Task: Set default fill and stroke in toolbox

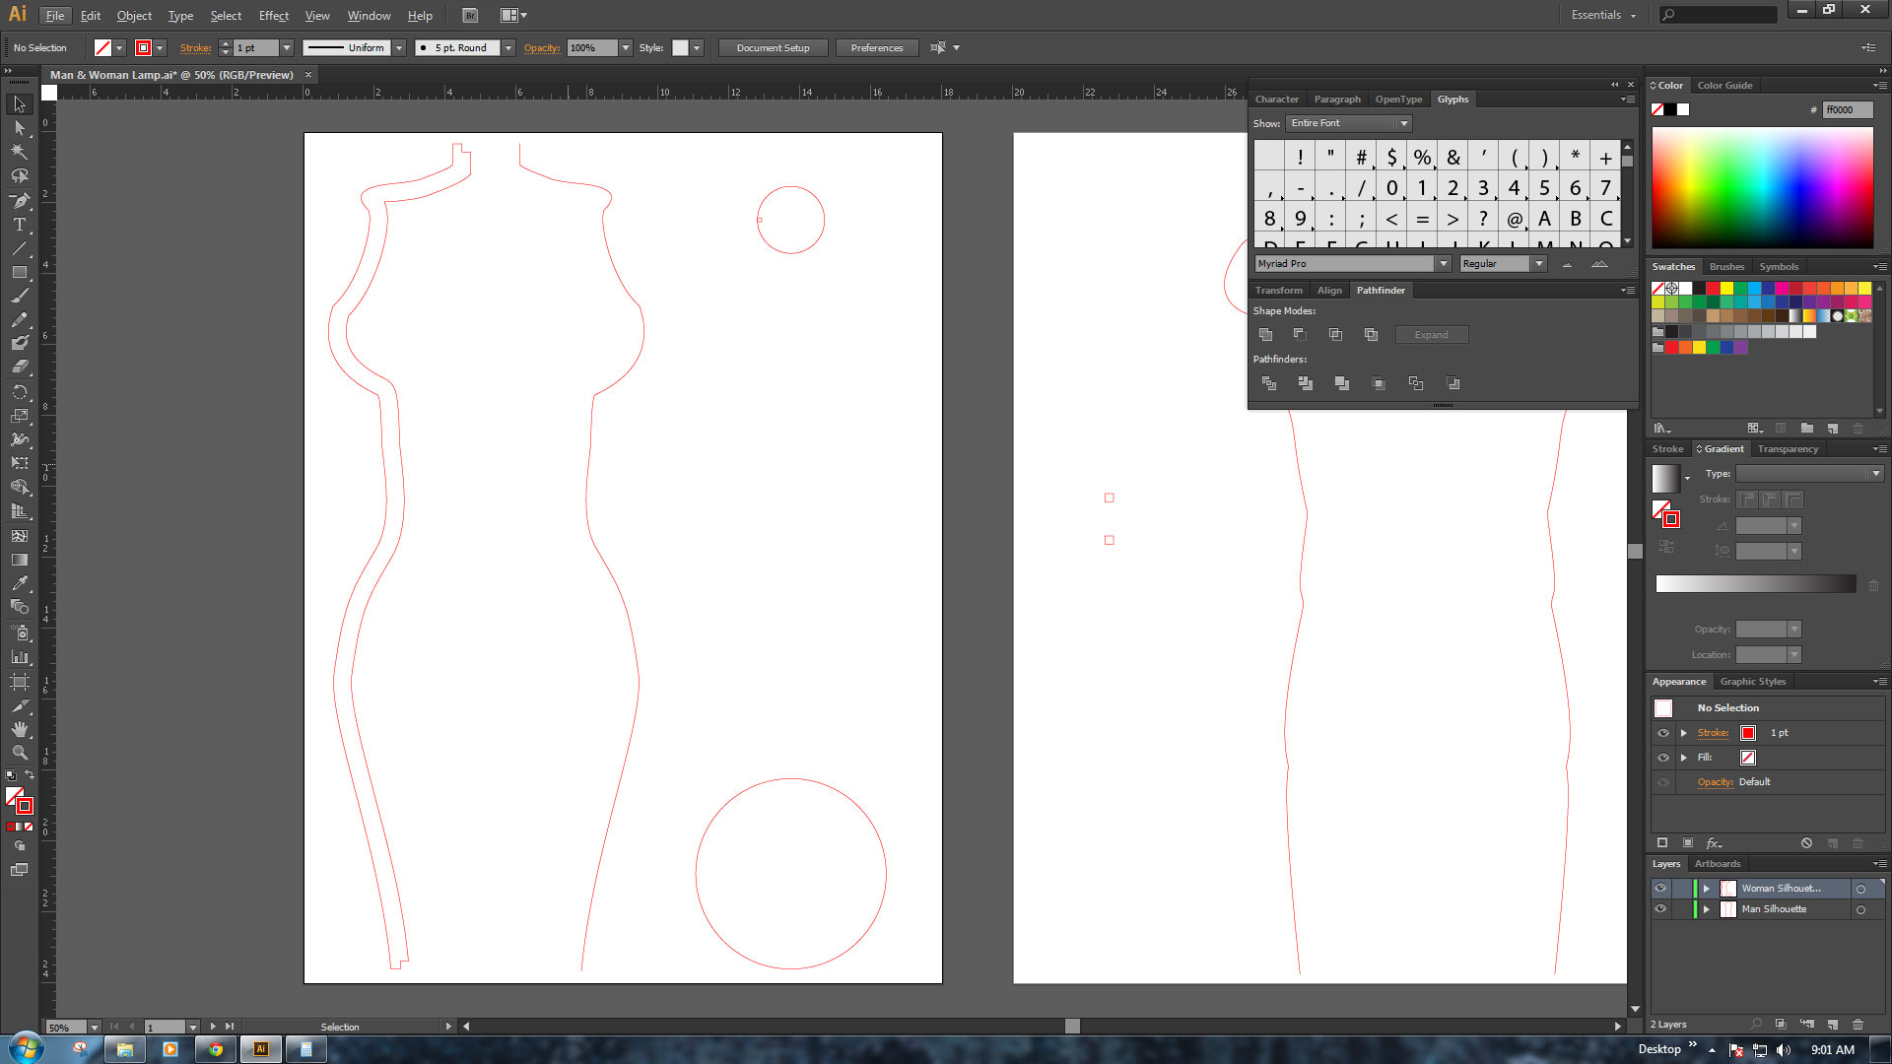Action: click(10, 776)
